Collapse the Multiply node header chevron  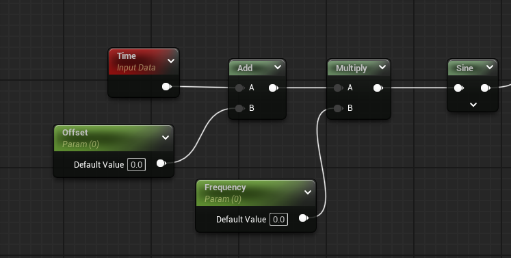(x=382, y=67)
